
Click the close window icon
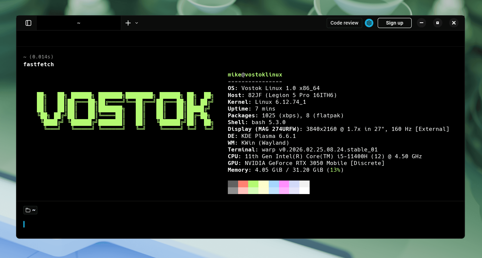coord(454,23)
